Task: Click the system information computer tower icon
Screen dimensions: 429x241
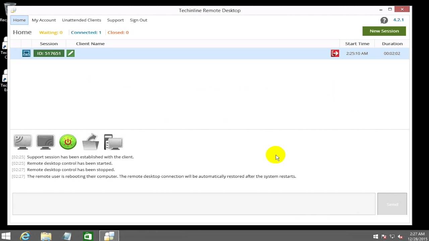Action: (x=113, y=142)
